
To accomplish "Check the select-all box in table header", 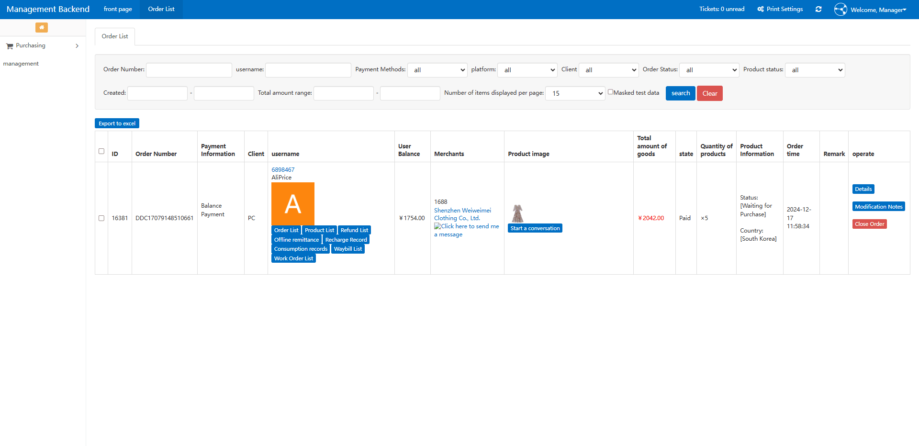I will click(101, 151).
